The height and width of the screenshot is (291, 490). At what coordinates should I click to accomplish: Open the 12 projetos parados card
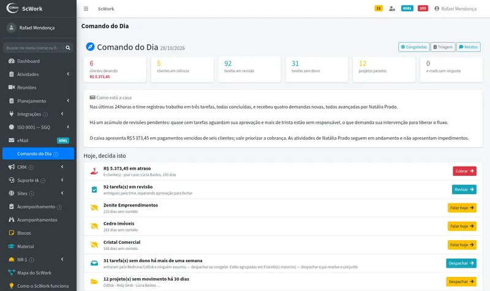(x=384, y=70)
